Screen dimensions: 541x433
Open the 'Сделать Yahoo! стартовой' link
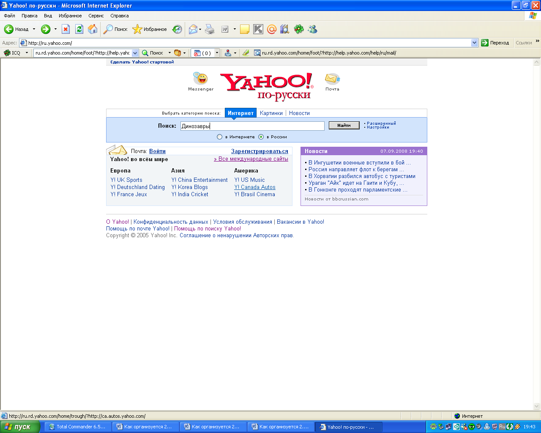pyautogui.click(x=142, y=62)
